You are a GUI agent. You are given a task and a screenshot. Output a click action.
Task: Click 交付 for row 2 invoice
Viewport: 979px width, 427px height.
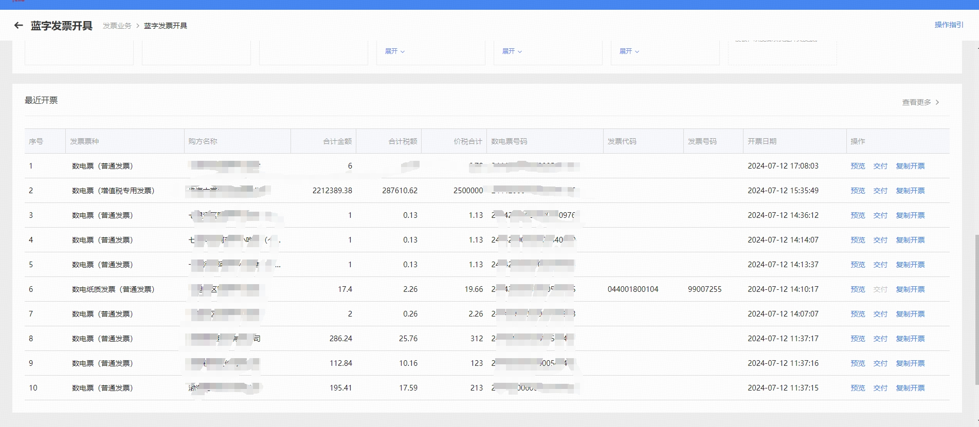tap(880, 191)
